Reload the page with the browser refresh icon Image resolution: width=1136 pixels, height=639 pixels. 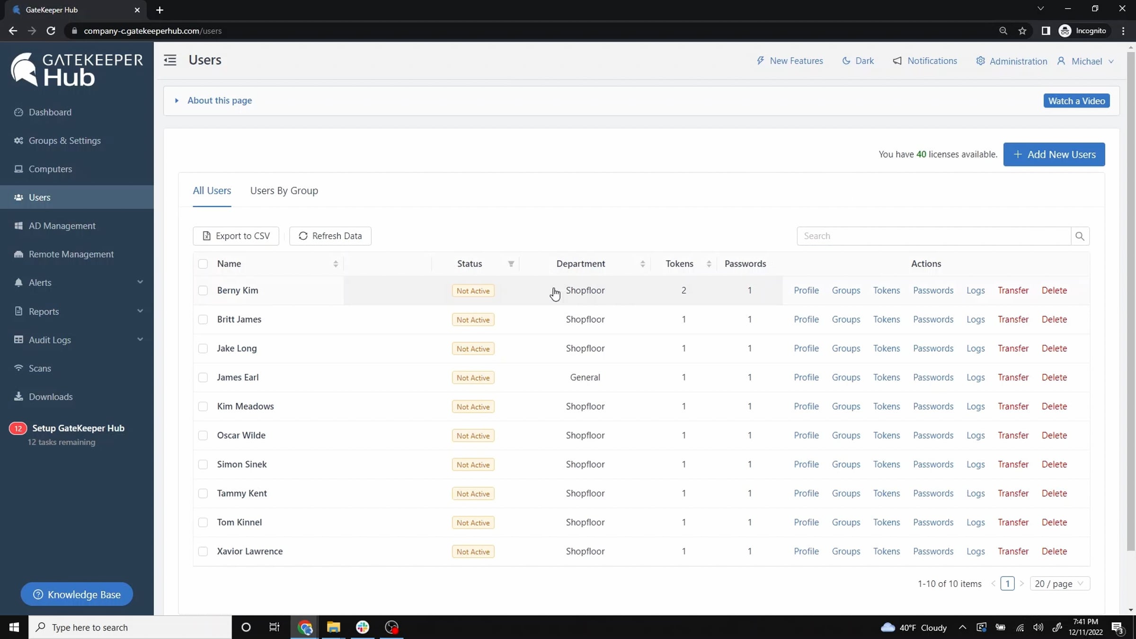point(51,31)
